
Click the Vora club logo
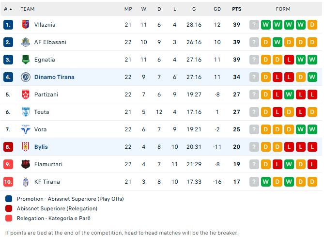26,129
